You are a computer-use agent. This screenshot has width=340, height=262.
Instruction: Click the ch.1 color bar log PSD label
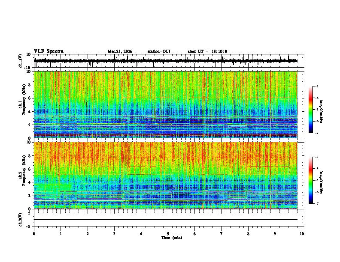321,111
